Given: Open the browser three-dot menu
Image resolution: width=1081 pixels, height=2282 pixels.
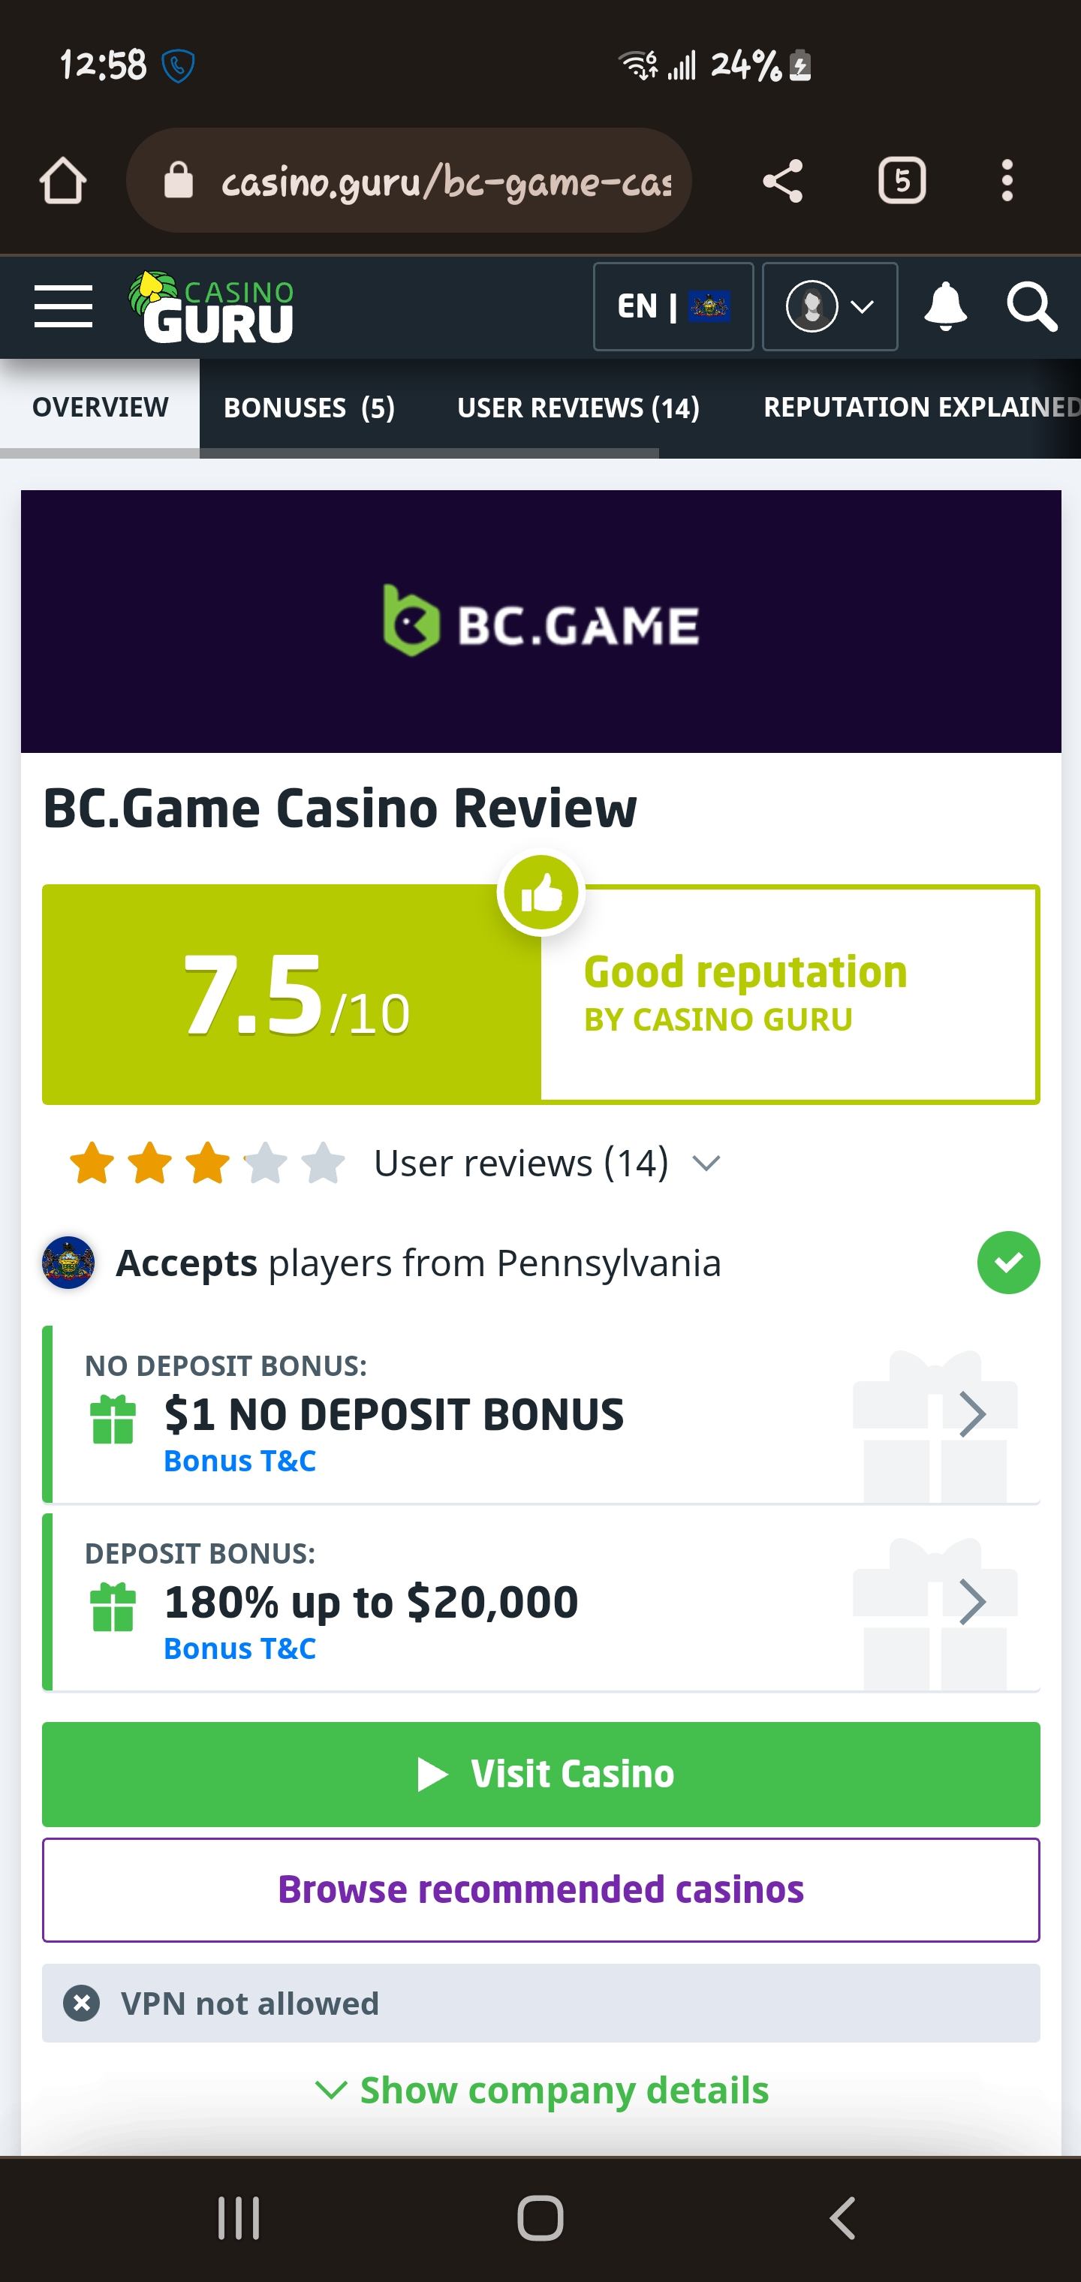Looking at the screenshot, I should coord(1007,182).
